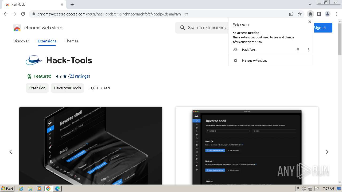Open the media player taskbar icon
The width and height of the screenshot is (342, 192).
click(x=39, y=189)
